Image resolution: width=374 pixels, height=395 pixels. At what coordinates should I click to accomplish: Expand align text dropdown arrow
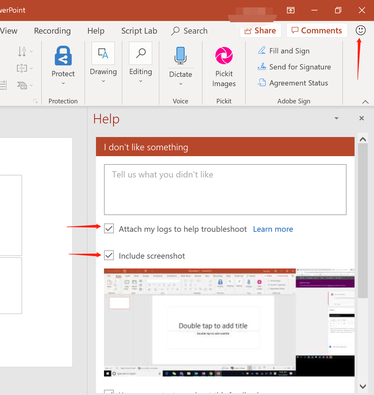[x=31, y=68]
